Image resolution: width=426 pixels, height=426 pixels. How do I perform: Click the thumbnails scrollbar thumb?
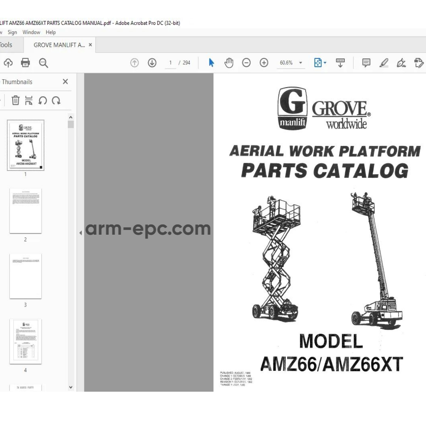coord(71,124)
